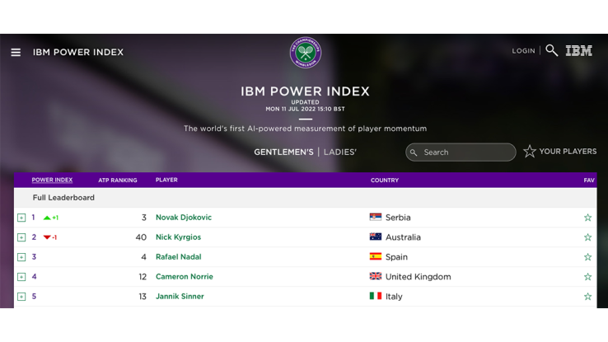Click green up arrow beside rank 1
Viewport: 608px width, 342px height.
[47, 218]
